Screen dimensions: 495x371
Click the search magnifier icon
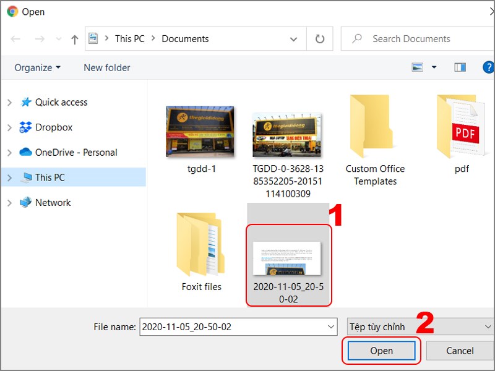point(357,39)
